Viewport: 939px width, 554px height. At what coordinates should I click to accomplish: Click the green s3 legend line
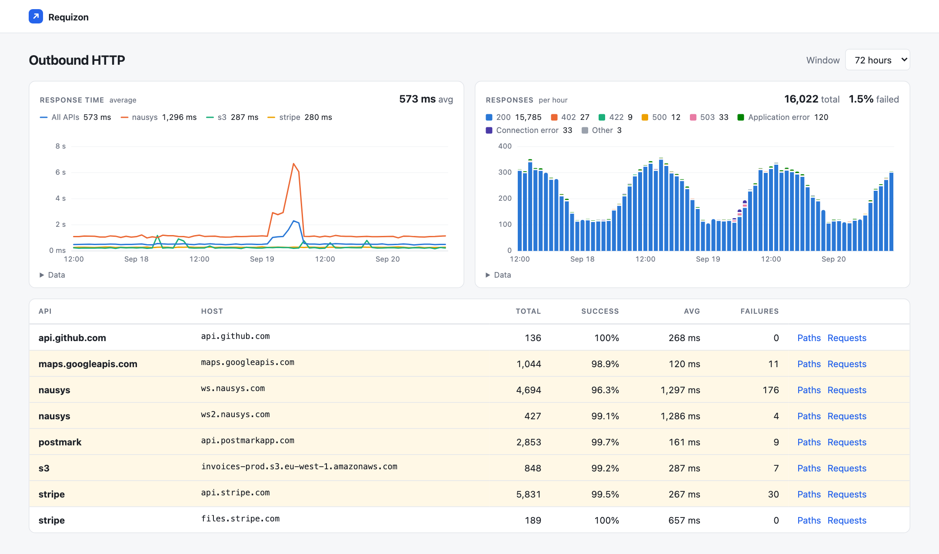click(x=210, y=117)
